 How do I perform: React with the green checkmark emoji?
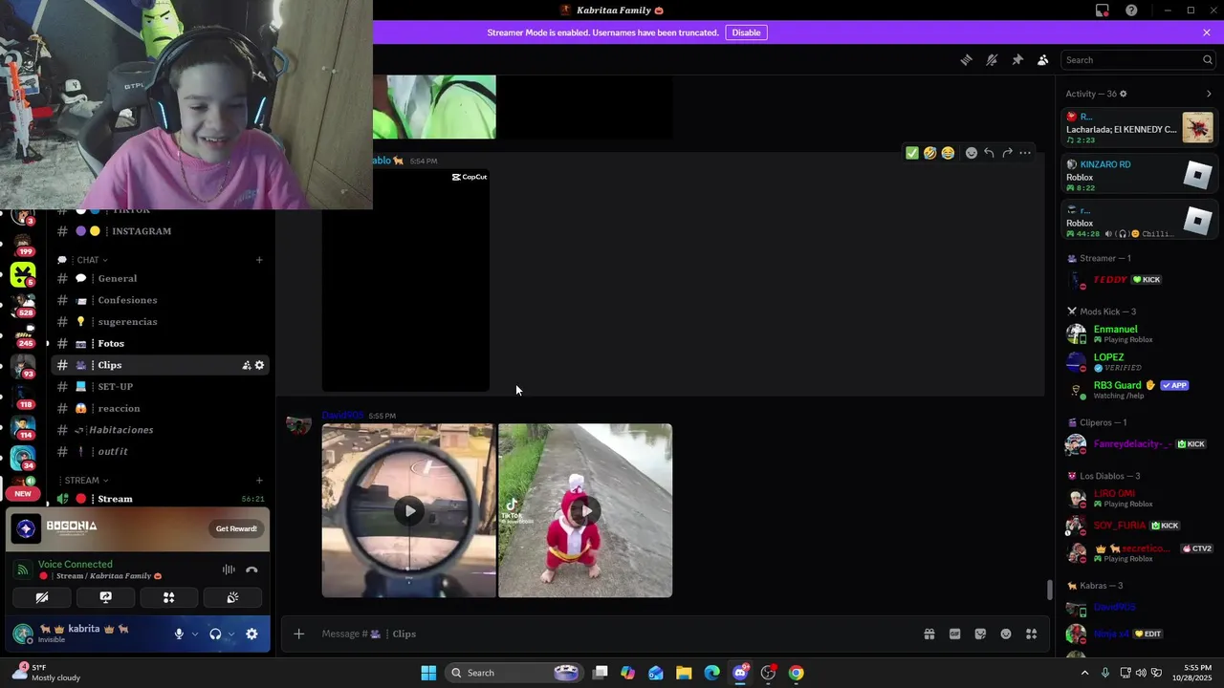(x=912, y=153)
